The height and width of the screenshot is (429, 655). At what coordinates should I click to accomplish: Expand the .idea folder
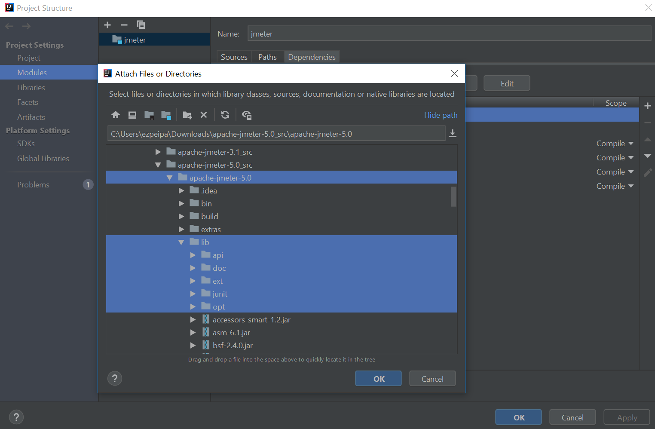[181, 190]
